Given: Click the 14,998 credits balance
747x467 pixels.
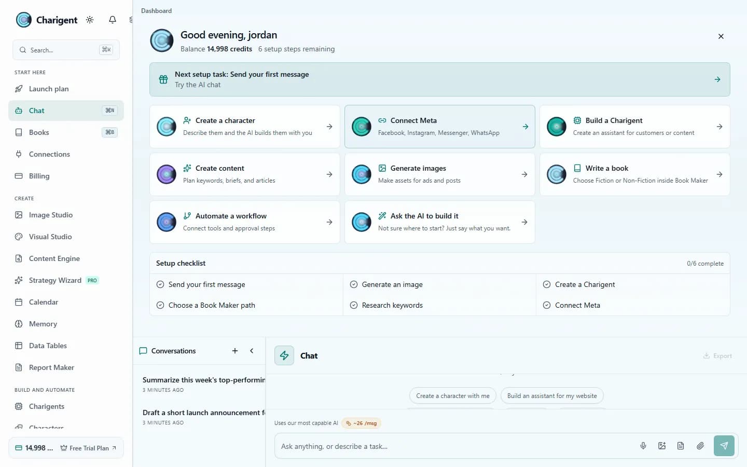Looking at the screenshot, I should 34,448.
